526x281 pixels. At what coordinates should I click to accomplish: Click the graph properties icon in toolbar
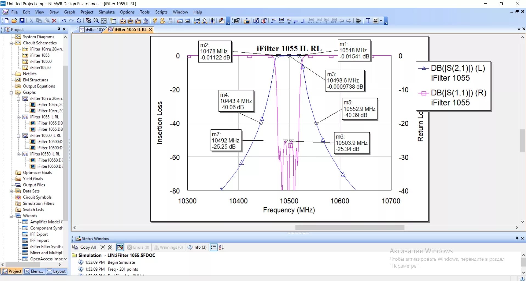[x=237, y=21]
